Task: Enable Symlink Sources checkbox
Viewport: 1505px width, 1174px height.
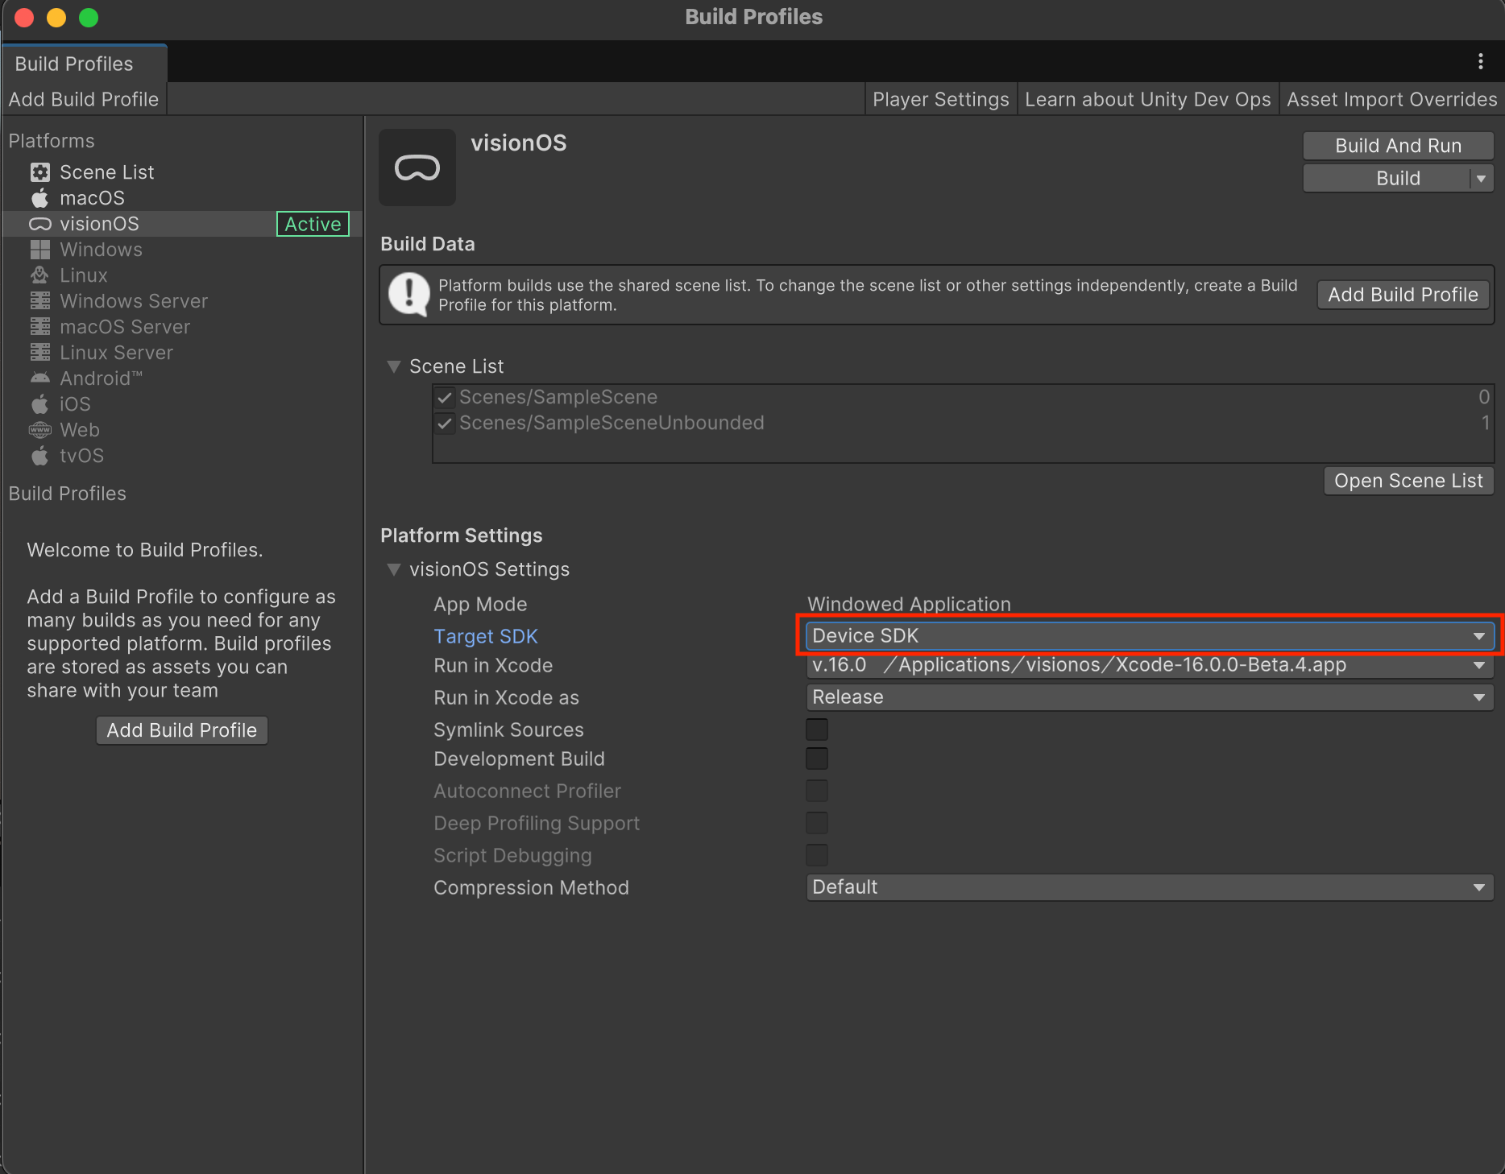Action: click(817, 730)
